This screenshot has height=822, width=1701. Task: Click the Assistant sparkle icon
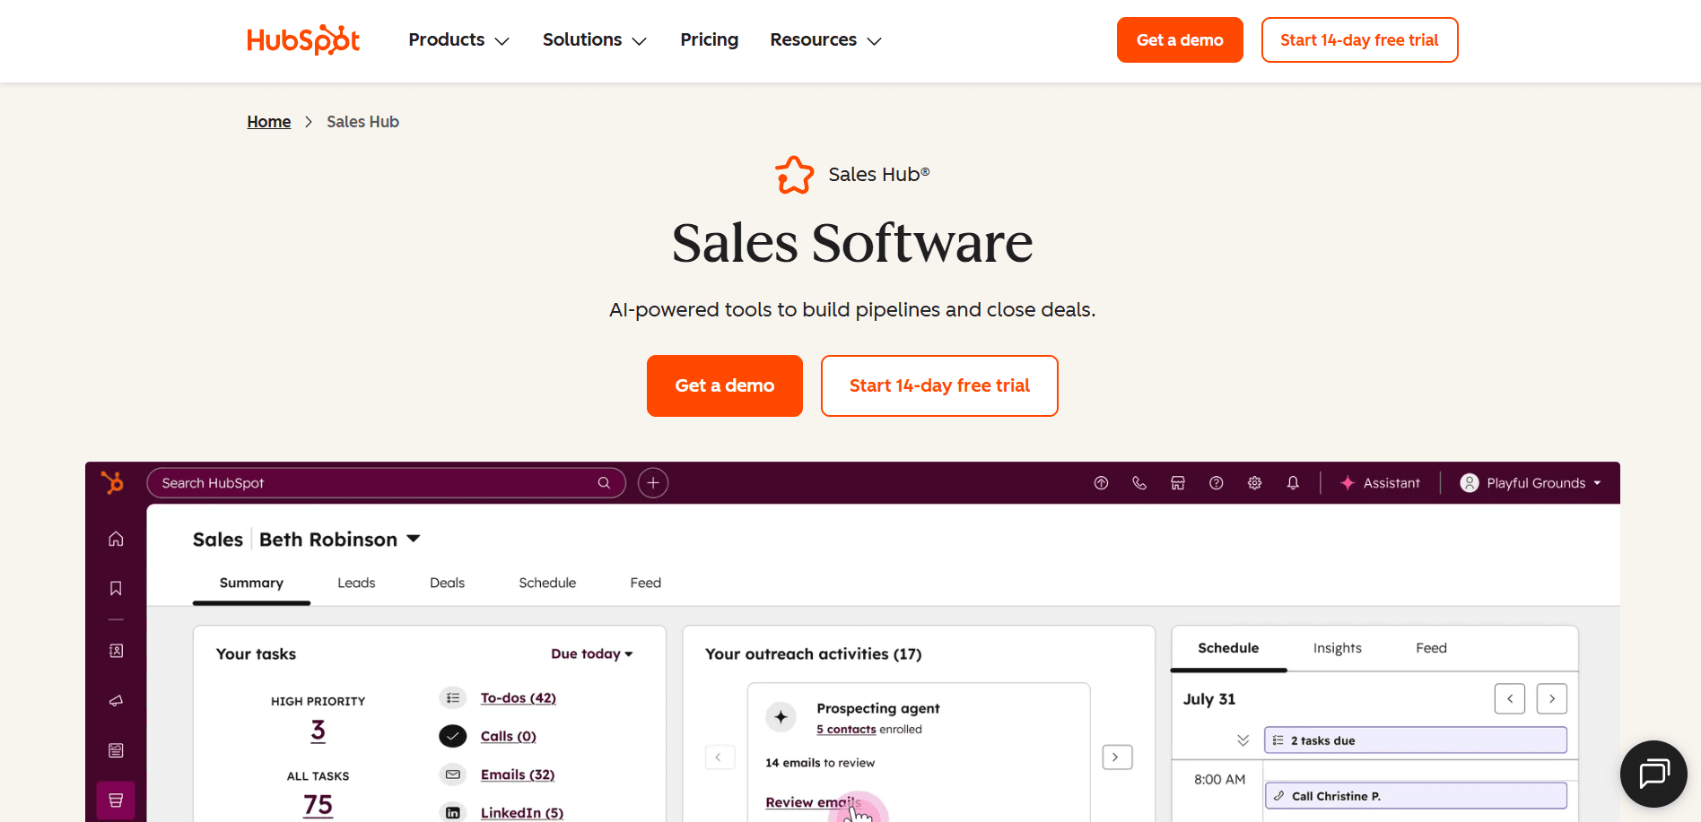[x=1348, y=483]
